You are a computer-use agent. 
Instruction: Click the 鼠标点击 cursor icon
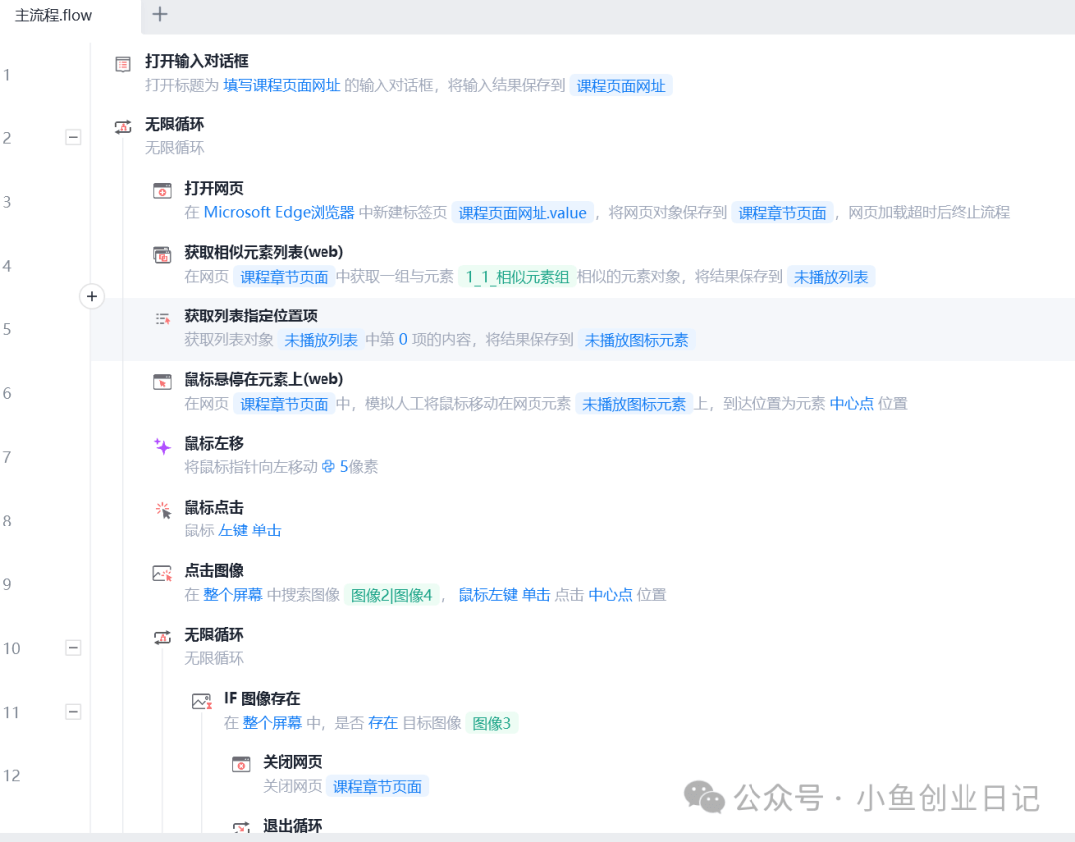[x=162, y=510]
